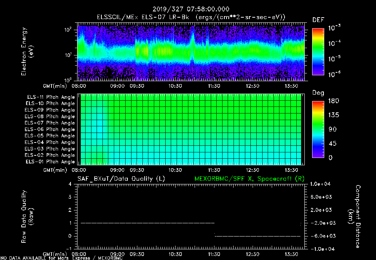Click the DEF color bar legend
Viewport: 376px width, 260px height.
(x=318, y=52)
